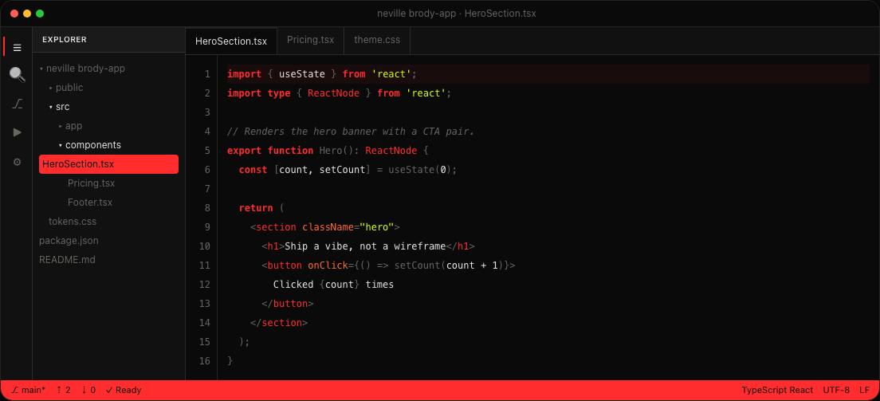Open the Search magnifier in activity bar
The image size is (880, 401).
(x=18, y=74)
